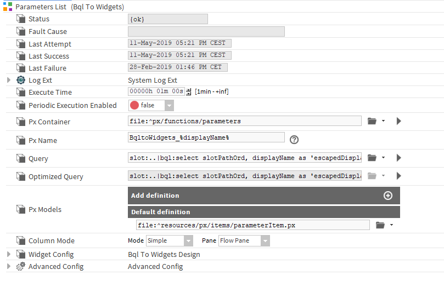Viewport: 444px width, 281px height.
Task: Open folder browser for parameterItem.px file
Action: (380, 225)
